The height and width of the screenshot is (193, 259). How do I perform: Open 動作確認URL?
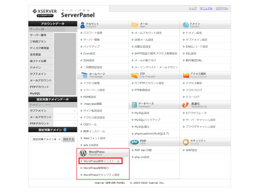click(x=194, y=60)
